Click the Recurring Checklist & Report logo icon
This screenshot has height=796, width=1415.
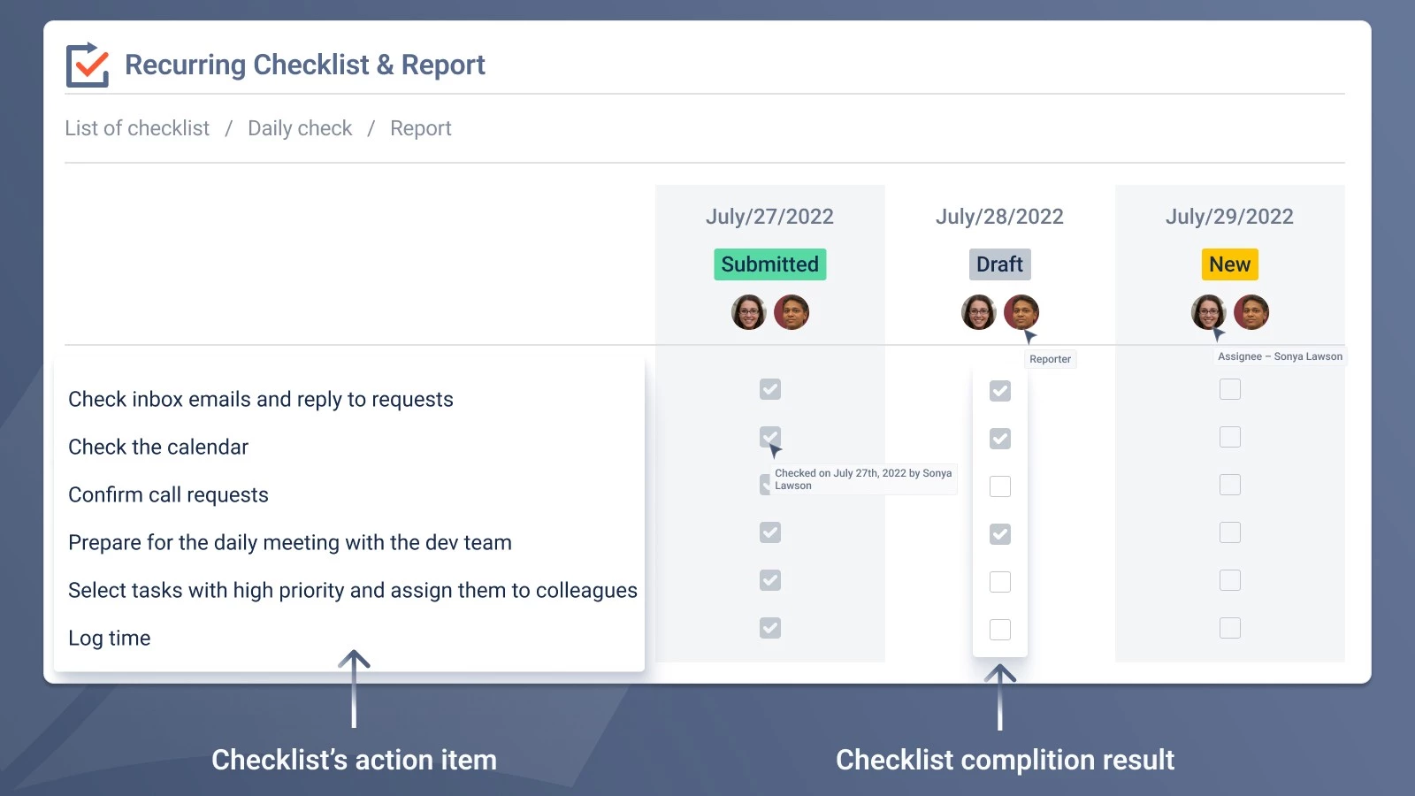(88, 65)
